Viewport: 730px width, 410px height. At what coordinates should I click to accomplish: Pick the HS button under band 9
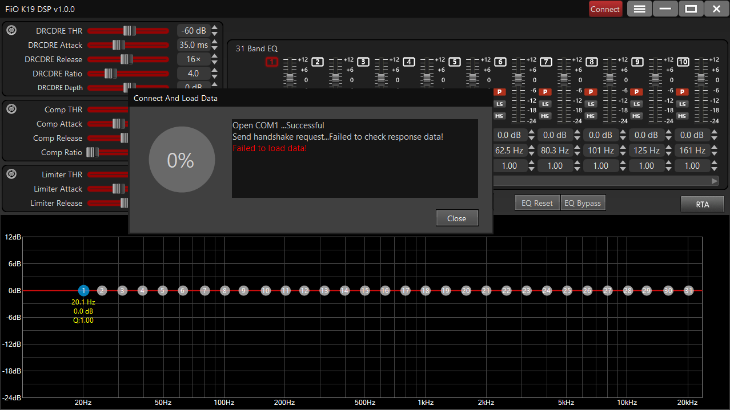pyautogui.click(x=637, y=116)
